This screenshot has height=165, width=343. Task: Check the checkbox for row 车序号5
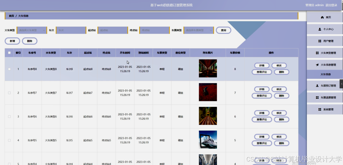pyautogui.click(x=9, y=140)
